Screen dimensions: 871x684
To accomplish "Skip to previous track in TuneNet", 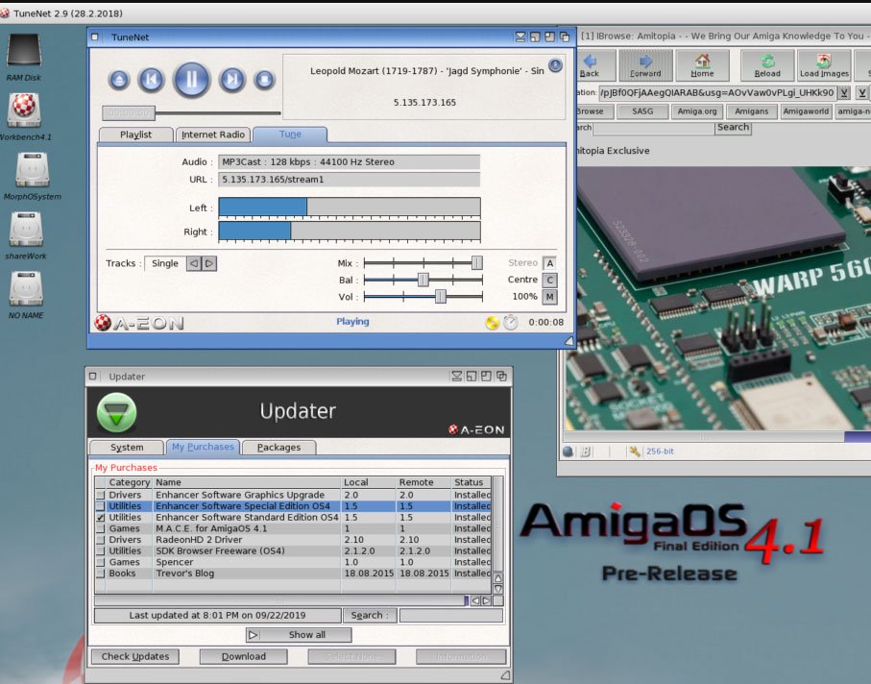I will point(151,80).
